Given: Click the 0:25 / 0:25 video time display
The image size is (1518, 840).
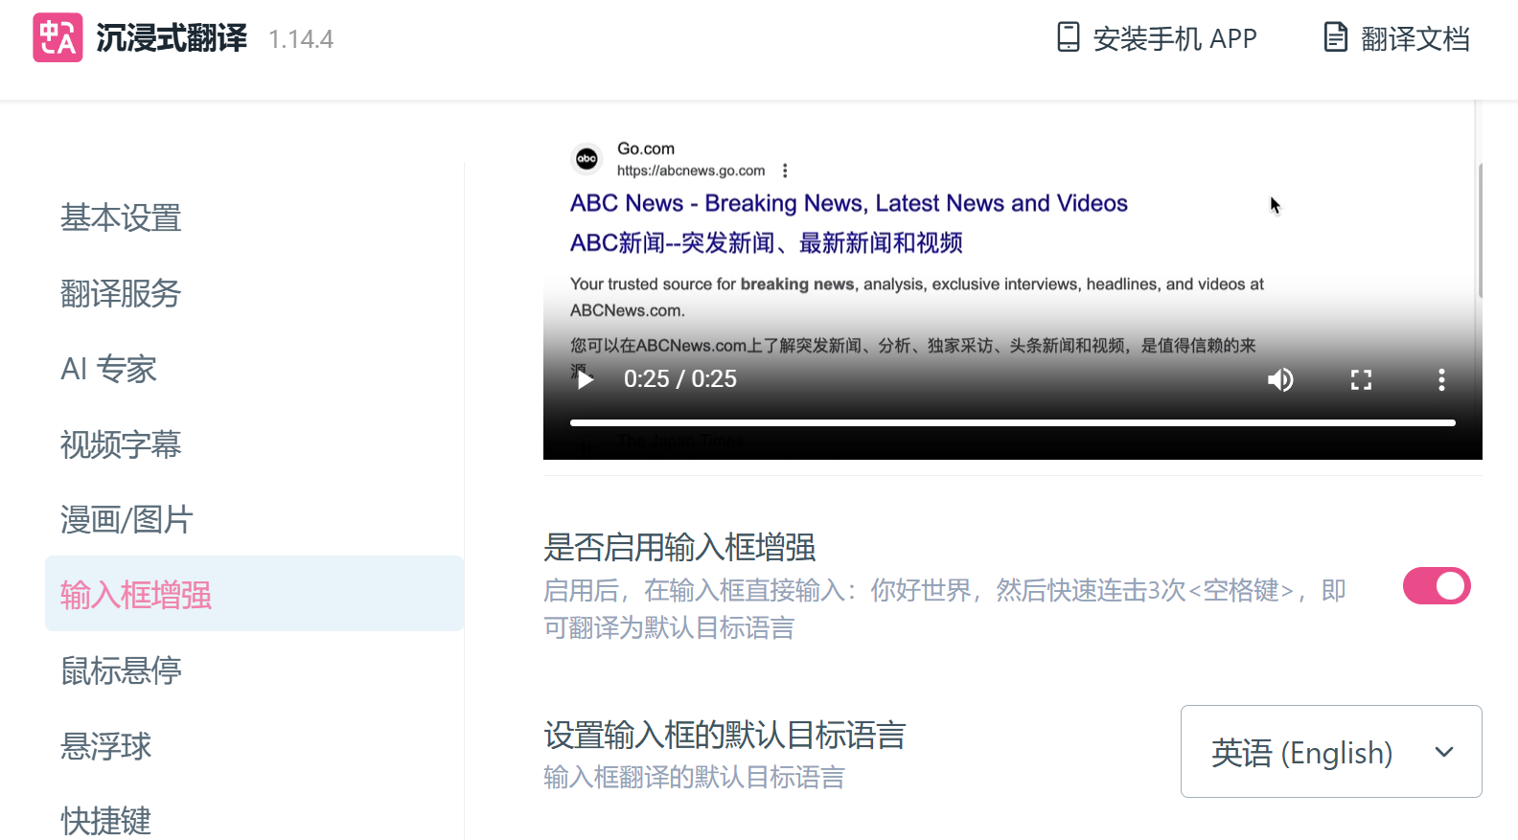Looking at the screenshot, I should pyautogui.click(x=680, y=379).
